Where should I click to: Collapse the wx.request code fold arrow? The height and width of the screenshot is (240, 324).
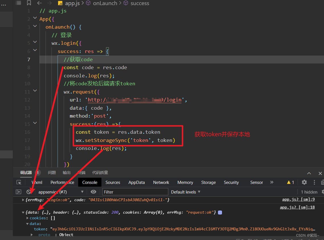pyautogui.click(x=35, y=91)
